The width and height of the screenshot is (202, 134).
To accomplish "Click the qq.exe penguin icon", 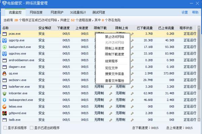I will (4, 73).
